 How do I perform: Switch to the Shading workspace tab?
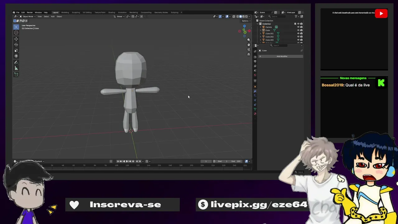(x=112, y=12)
